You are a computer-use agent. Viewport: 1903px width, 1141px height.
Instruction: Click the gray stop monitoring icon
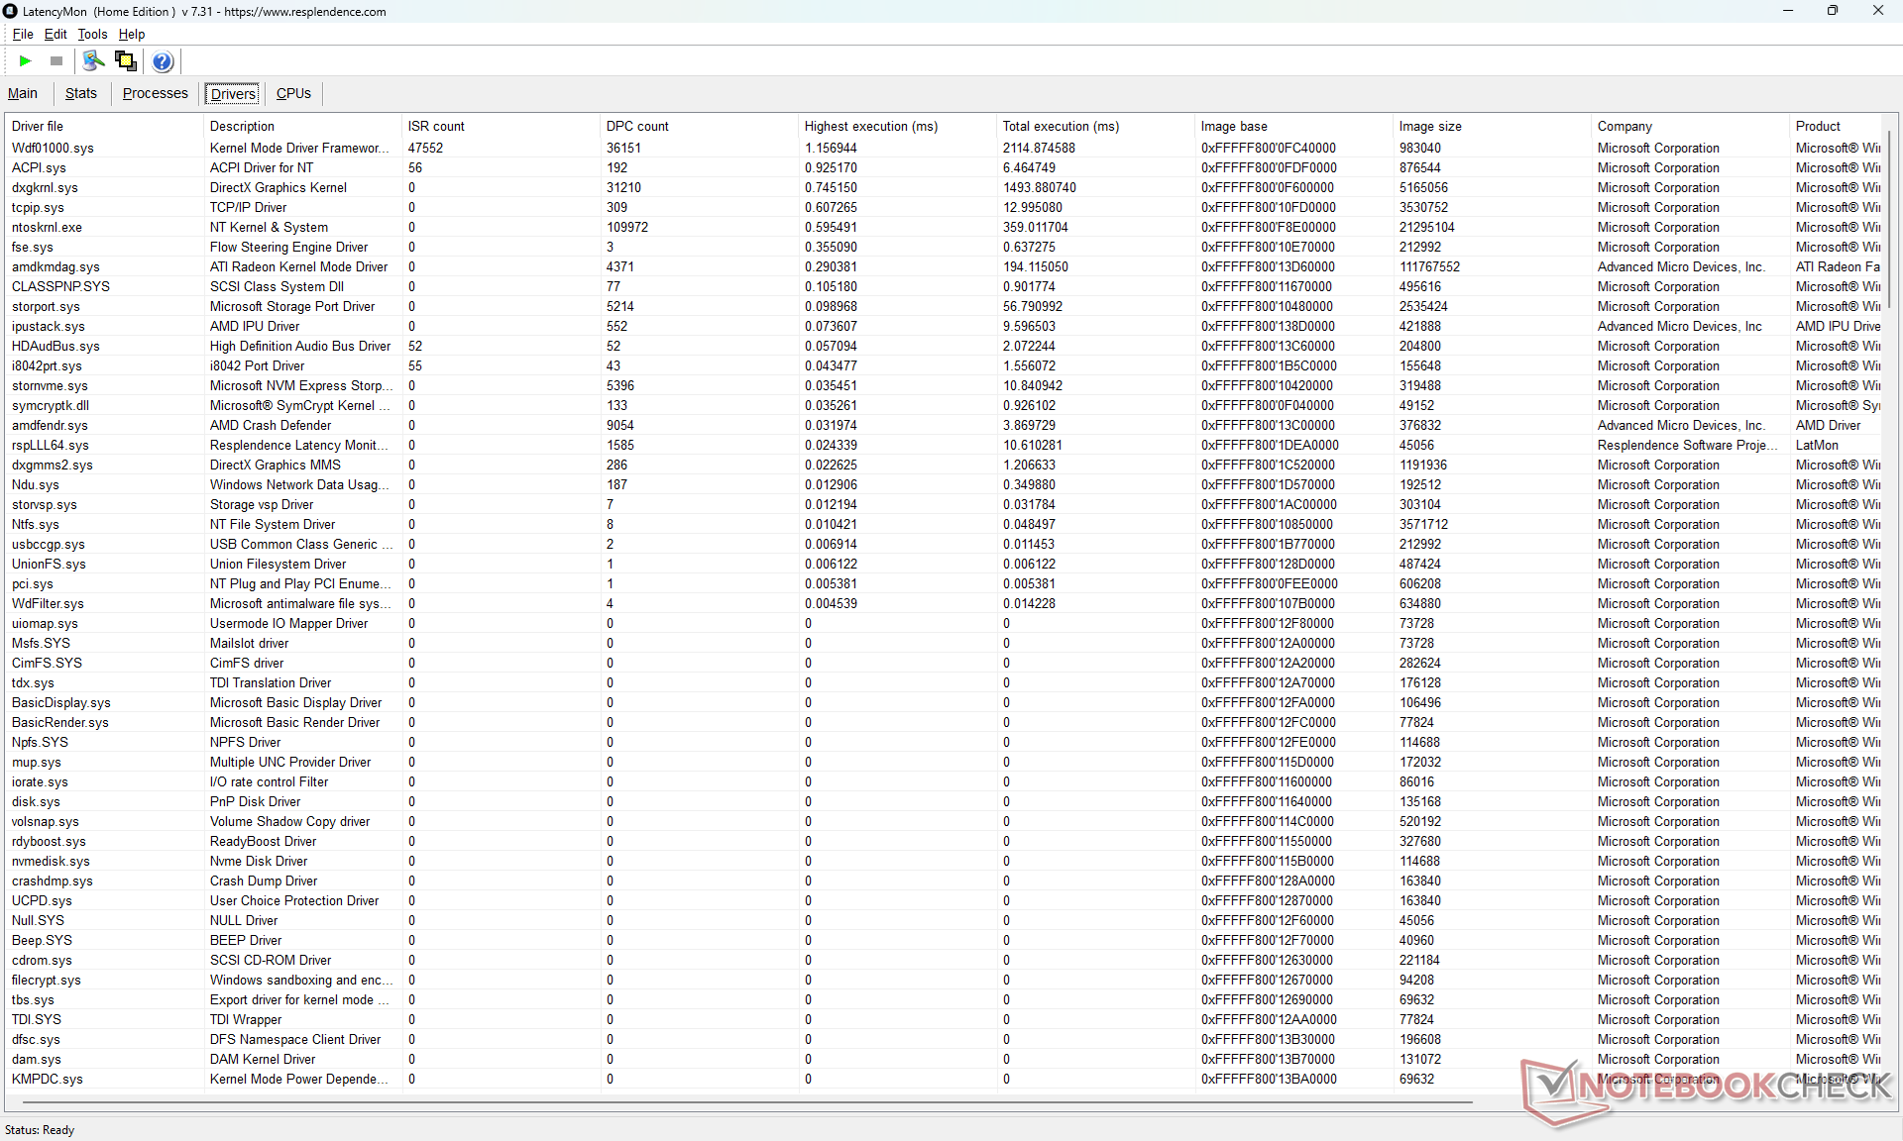pos(56,61)
